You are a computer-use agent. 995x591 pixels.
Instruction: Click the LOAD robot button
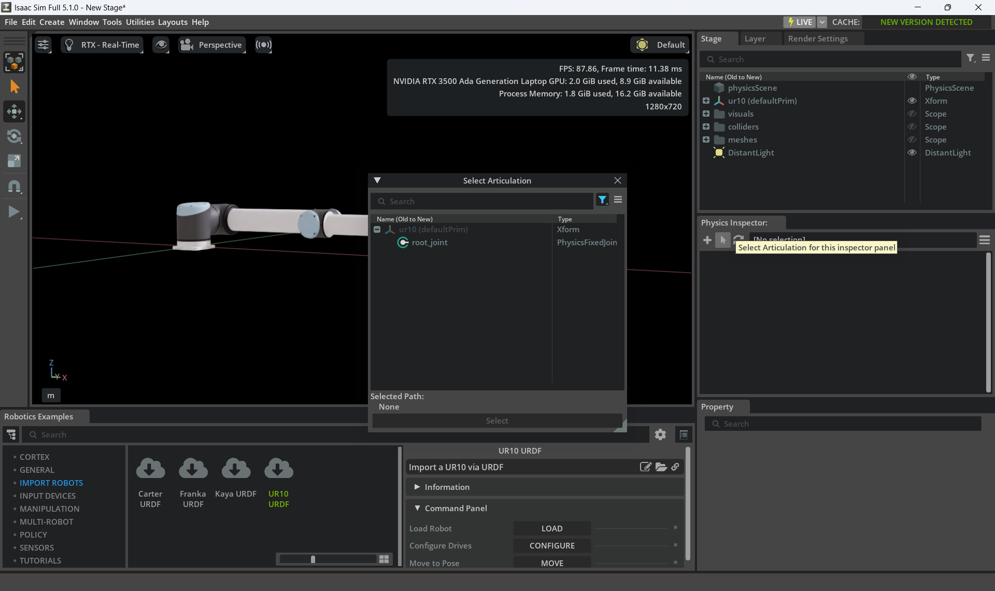[552, 529]
